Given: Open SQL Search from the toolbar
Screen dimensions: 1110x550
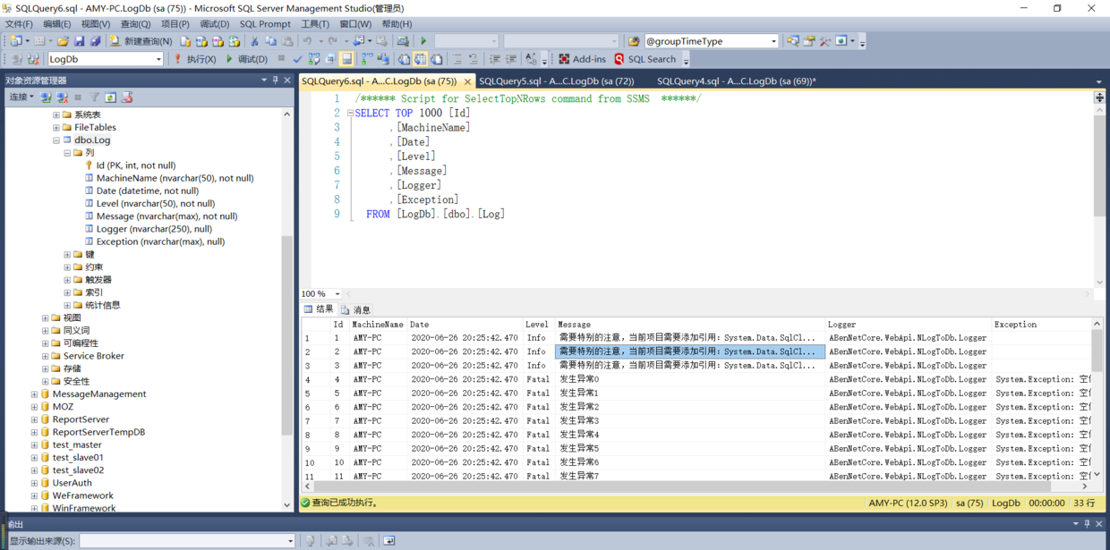Looking at the screenshot, I should (x=645, y=59).
